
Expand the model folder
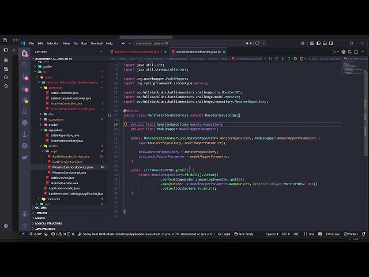coord(41,125)
